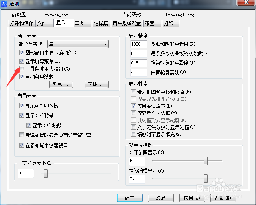Toggle 显示可打印区域 checkbox
The image size is (256, 205).
pyautogui.click(x=22, y=106)
